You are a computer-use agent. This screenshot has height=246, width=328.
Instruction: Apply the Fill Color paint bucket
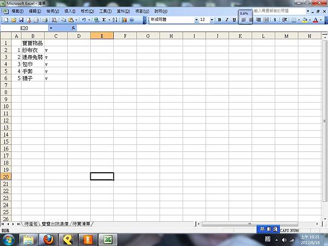[305, 20]
